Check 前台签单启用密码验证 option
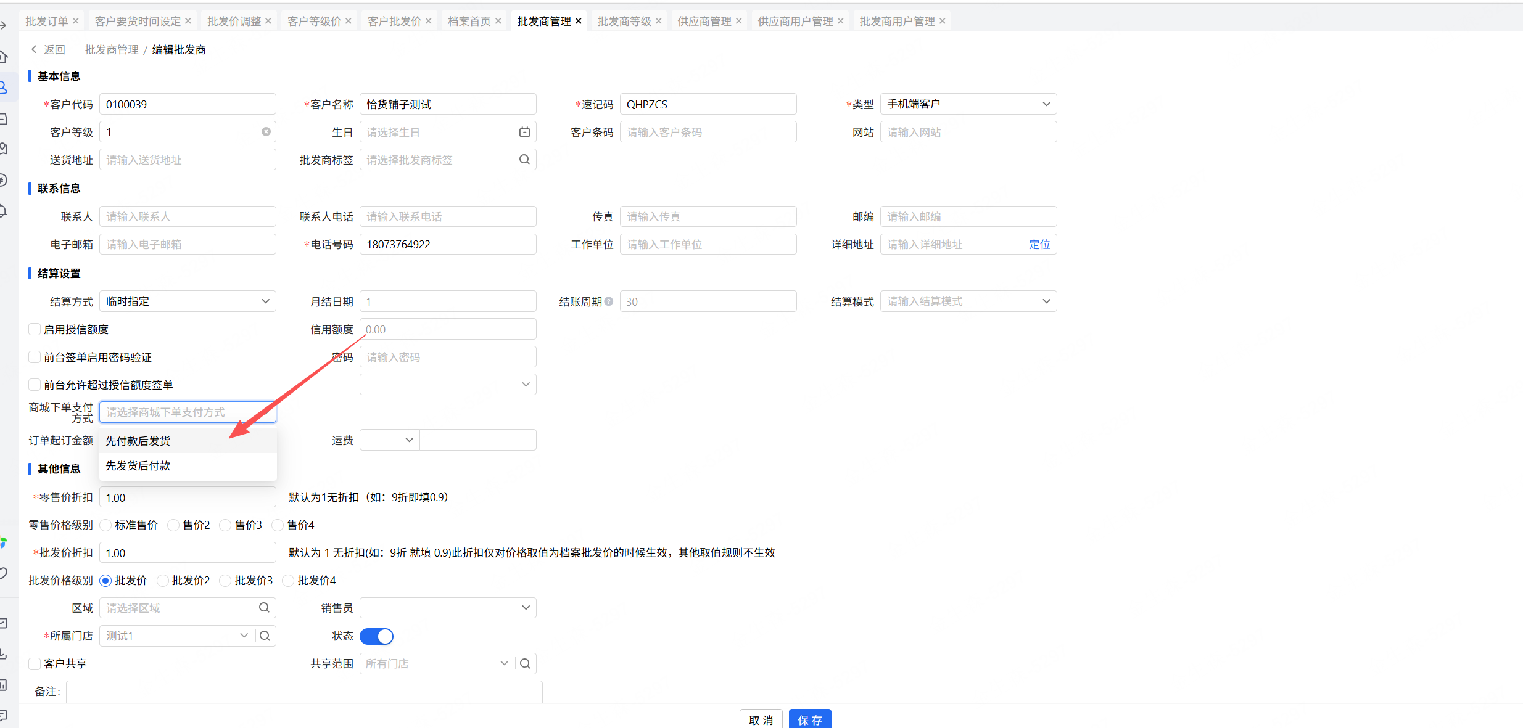Image resolution: width=1523 pixels, height=728 pixels. coord(35,357)
